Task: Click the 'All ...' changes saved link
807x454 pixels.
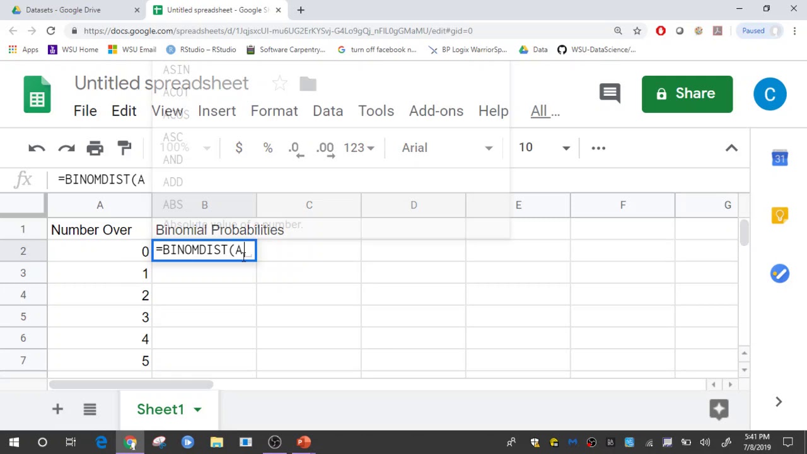Action: tap(545, 111)
